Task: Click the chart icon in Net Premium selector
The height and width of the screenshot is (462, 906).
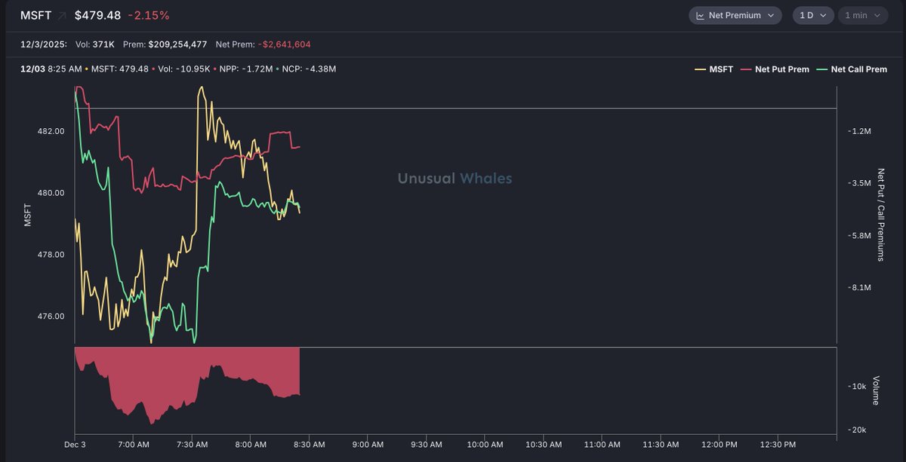Action: click(700, 15)
